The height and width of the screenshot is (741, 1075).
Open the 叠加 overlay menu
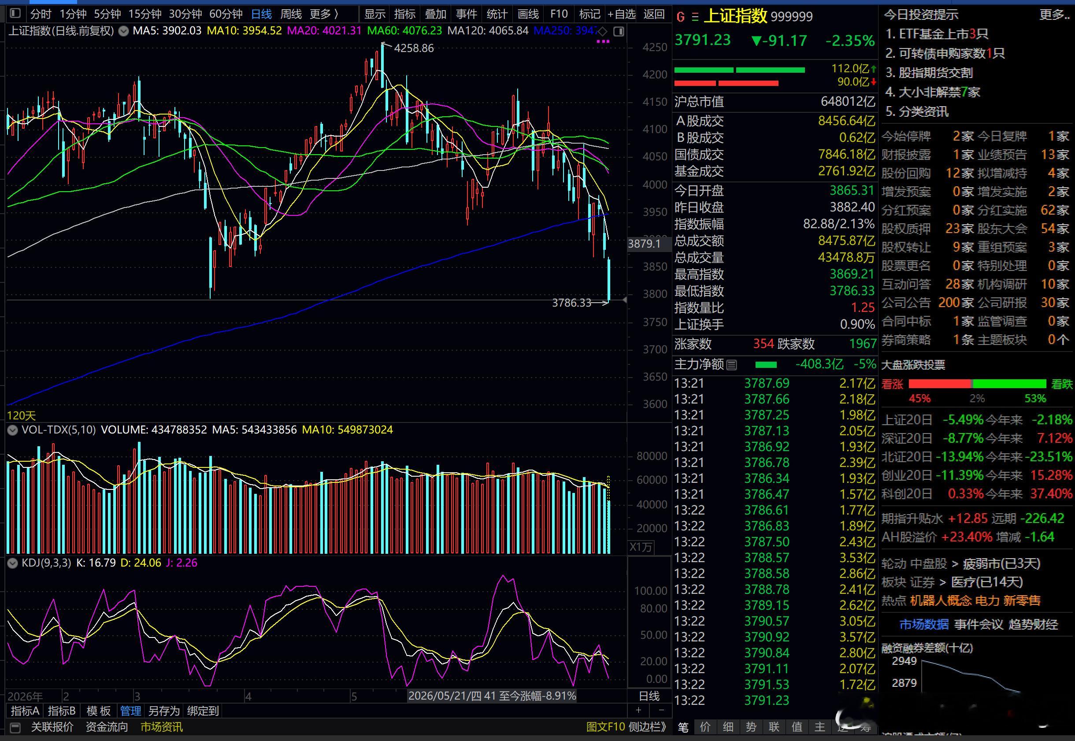coord(436,15)
